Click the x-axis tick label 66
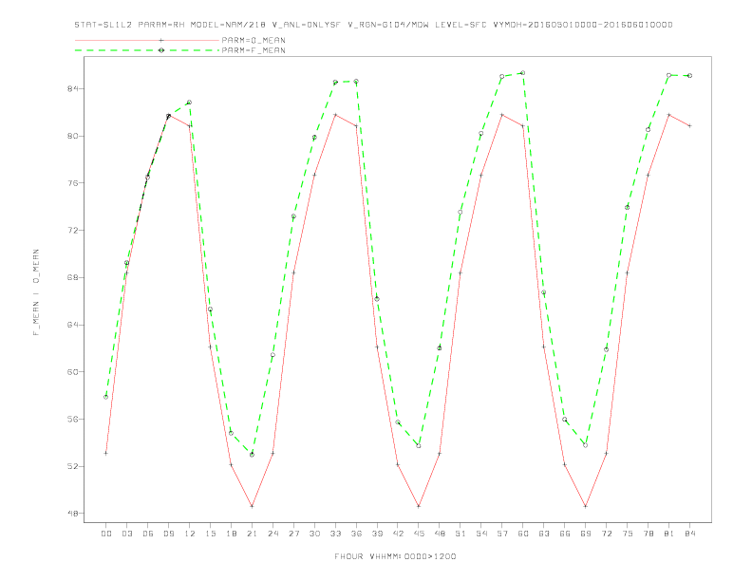The width and height of the screenshot is (752, 581). click(565, 534)
